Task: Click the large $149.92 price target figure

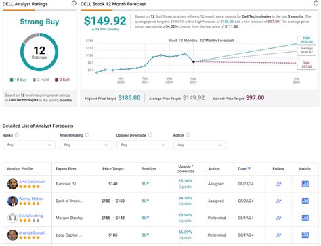Action: tap(105, 21)
